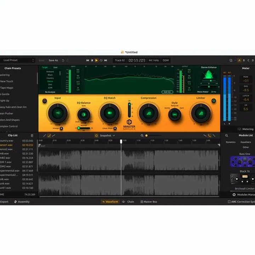Toggle the Linear Phase switch
255x255 pixels.
(x=115, y=128)
